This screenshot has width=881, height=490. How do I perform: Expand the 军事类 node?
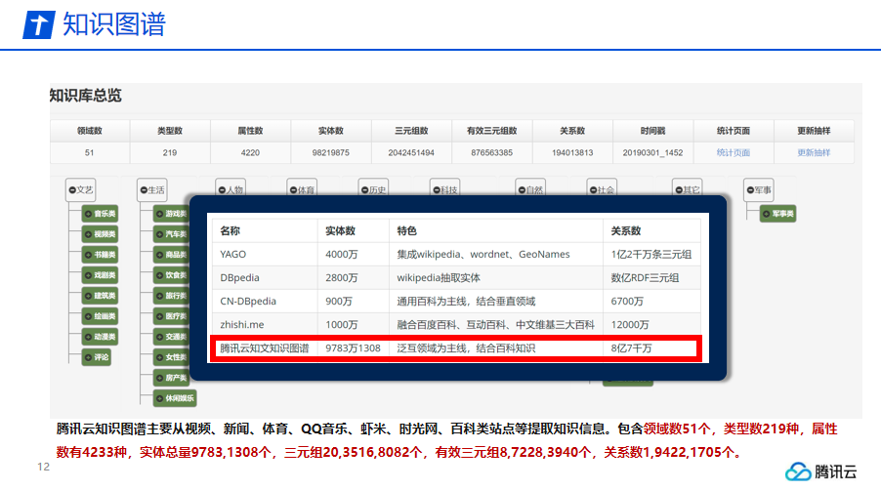pyautogui.click(x=766, y=214)
